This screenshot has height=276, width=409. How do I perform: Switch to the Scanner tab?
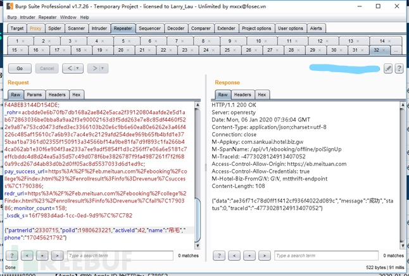click(76, 28)
